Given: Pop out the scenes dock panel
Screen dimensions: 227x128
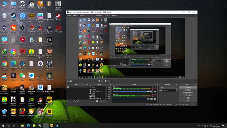Looking at the screenshot, I should 87,84.
